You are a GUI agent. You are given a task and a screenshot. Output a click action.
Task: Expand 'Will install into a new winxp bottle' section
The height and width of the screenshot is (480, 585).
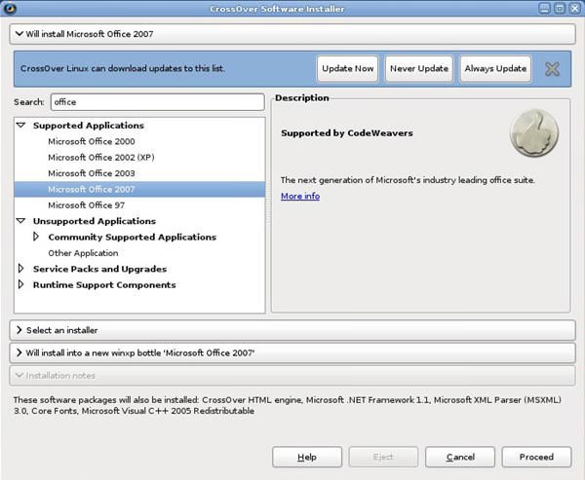[x=292, y=352]
